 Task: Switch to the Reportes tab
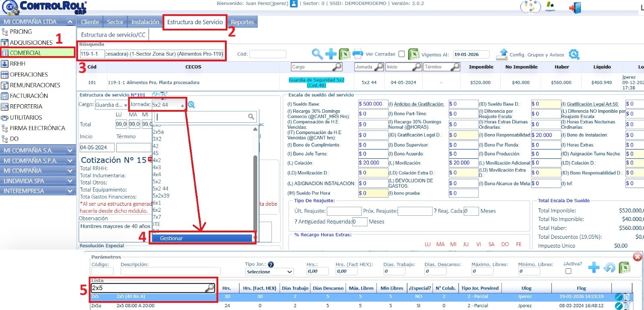[x=242, y=22]
